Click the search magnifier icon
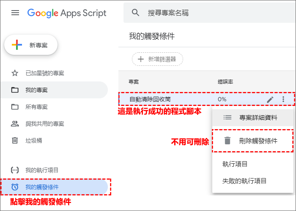296x211 pixels. (x=136, y=13)
